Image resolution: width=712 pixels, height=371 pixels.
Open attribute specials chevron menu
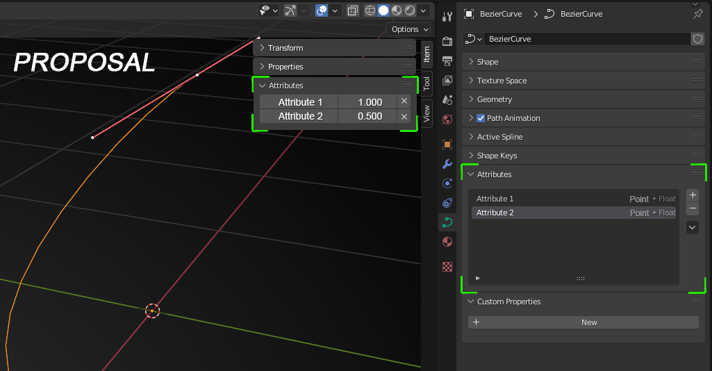point(693,227)
